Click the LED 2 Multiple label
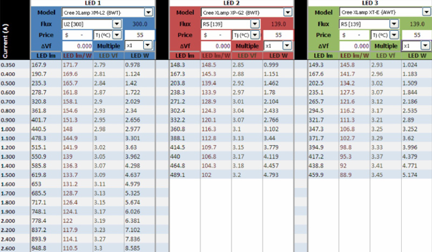Image resolution: width=432 pixels, height=252 pixels. [x=247, y=46]
